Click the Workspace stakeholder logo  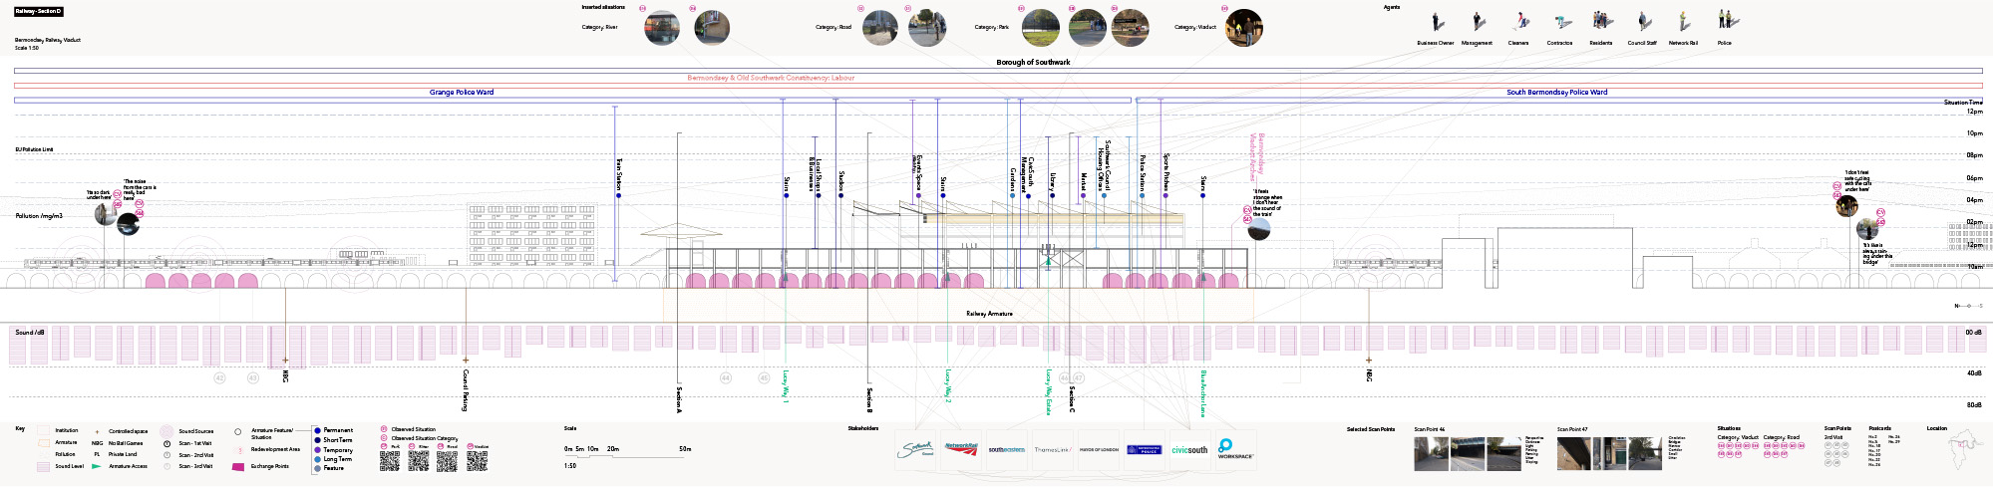(1235, 449)
